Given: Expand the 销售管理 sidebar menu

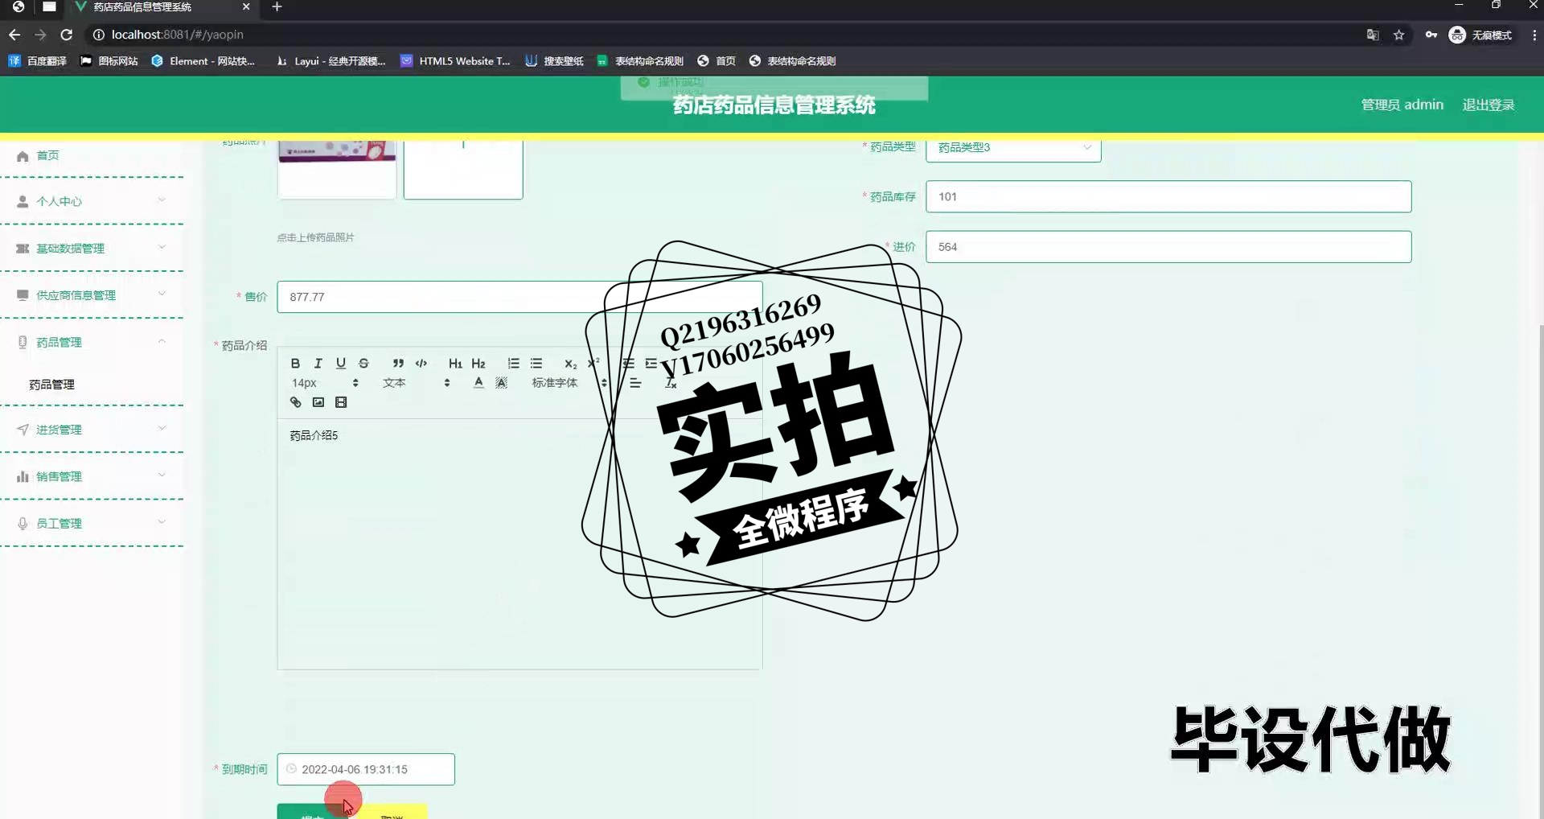Looking at the screenshot, I should coord(92,476).
